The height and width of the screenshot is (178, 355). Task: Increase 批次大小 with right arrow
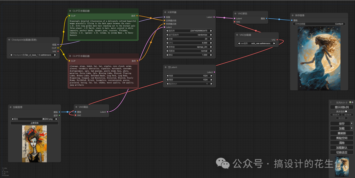211,84
